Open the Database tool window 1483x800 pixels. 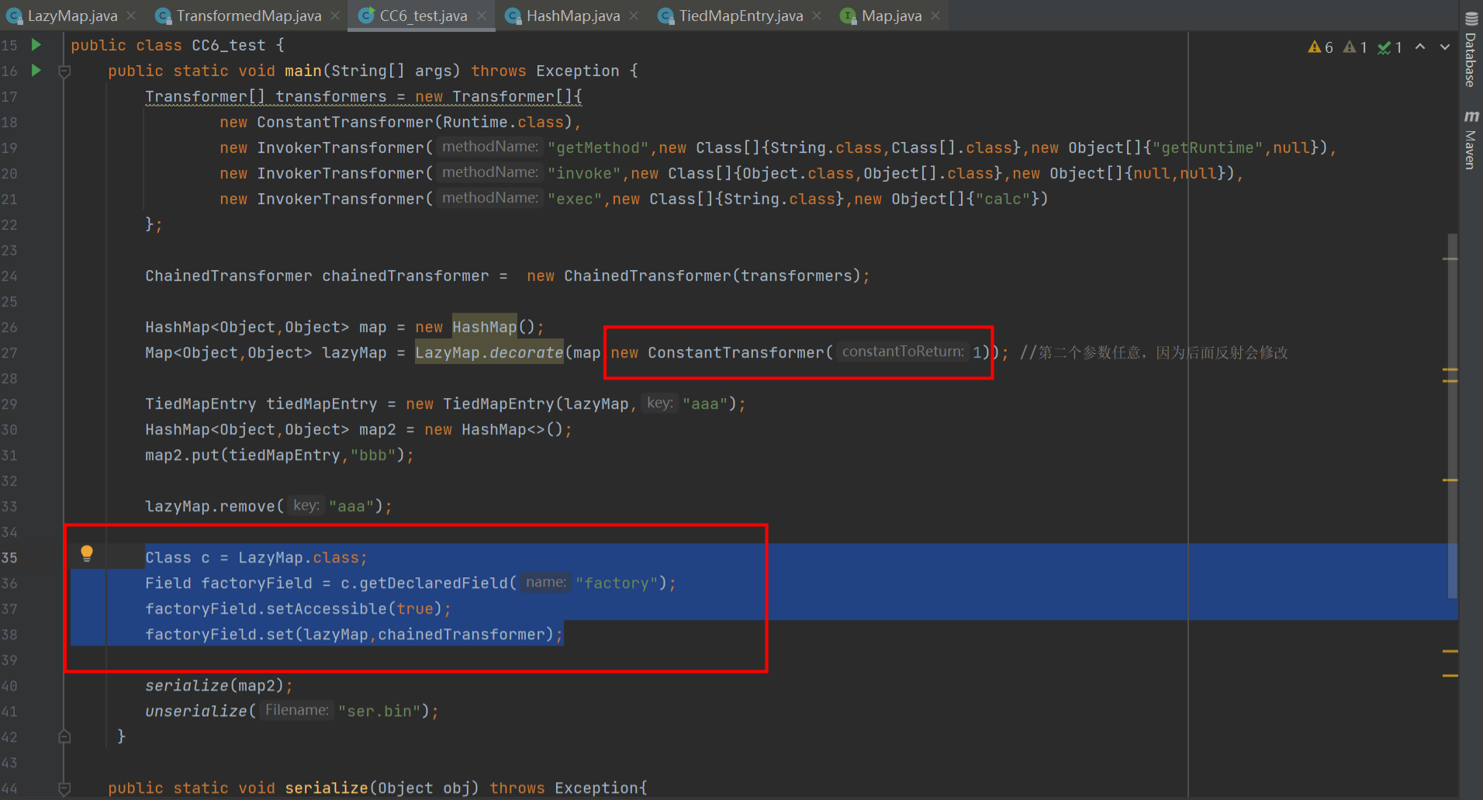(x=1471, y=49)
